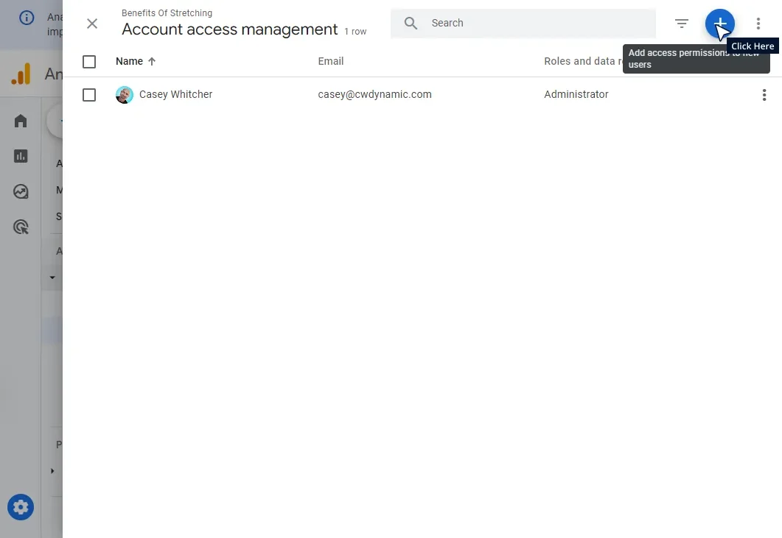782x538 pixels.
Task: Click the blue add users plus icon
Action: pos(719,23)
